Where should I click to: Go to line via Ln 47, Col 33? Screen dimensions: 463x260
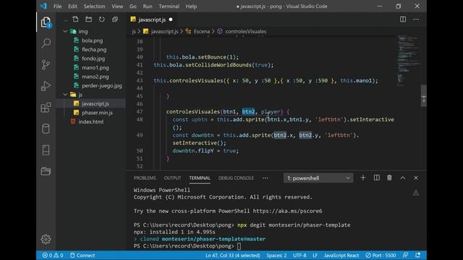[233, 255]
